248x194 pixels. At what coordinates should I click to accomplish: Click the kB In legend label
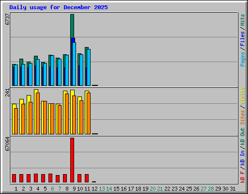coord(242,158)
